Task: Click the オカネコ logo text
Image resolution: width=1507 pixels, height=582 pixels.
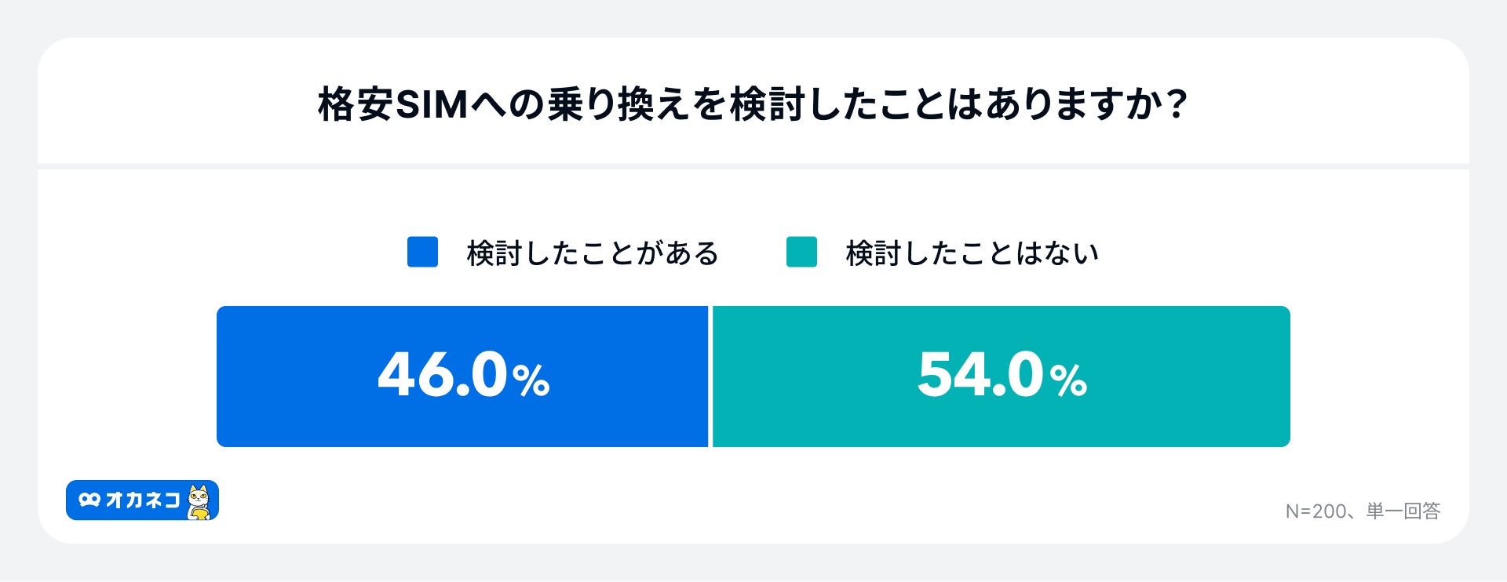Action: click(x=143, y=500)
